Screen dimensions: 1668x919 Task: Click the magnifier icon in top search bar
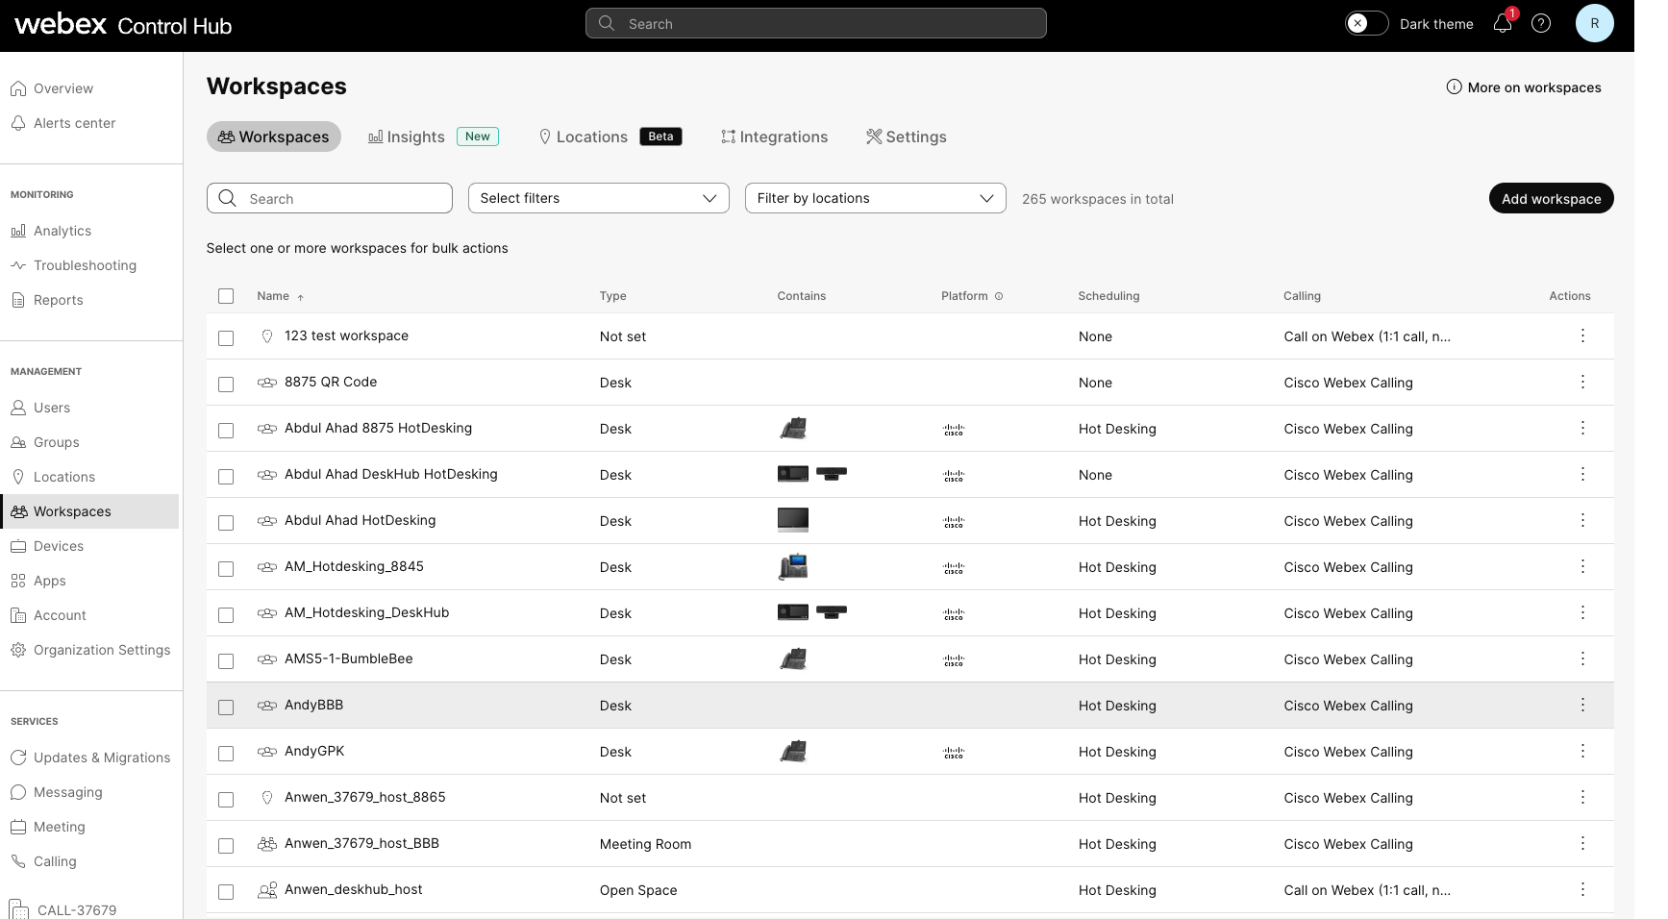click(x=607, y=23)
